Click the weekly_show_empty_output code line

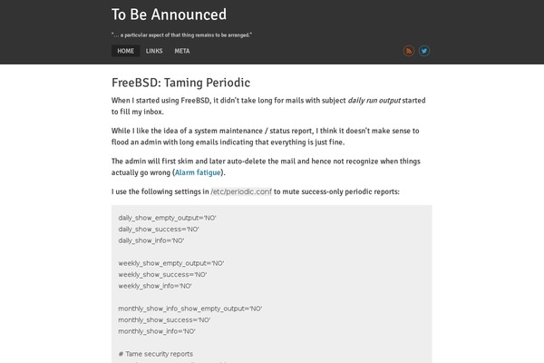click(x=171, y=263)
